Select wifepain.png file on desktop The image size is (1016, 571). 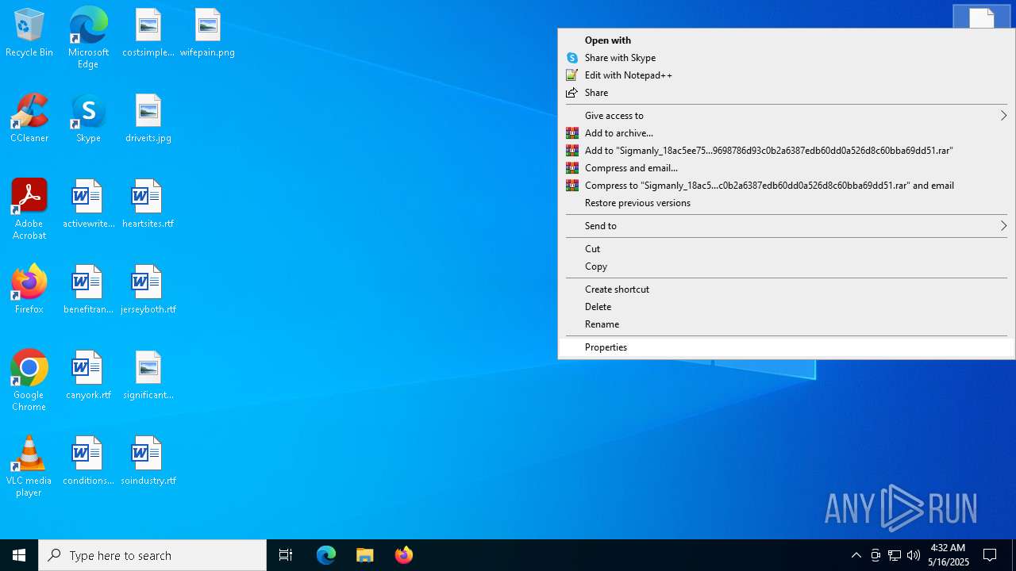pos(207,33)
